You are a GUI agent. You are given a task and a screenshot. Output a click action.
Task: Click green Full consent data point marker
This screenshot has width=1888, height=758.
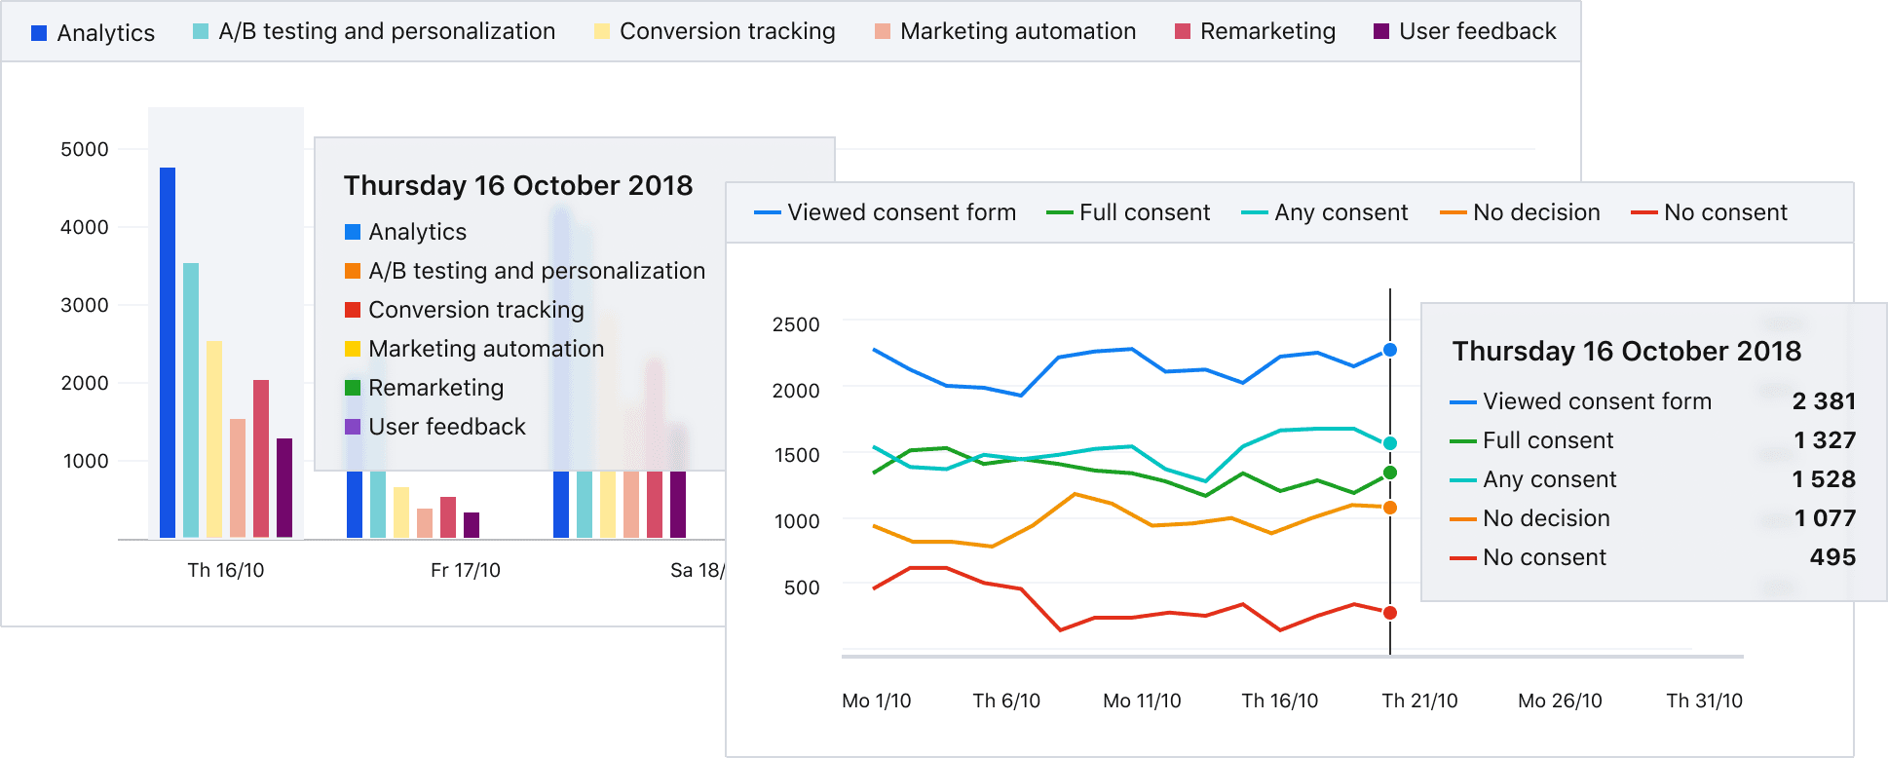point(1390,473)
